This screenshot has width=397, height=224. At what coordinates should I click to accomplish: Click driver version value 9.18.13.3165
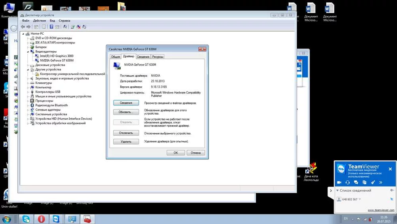click(159, 87)
